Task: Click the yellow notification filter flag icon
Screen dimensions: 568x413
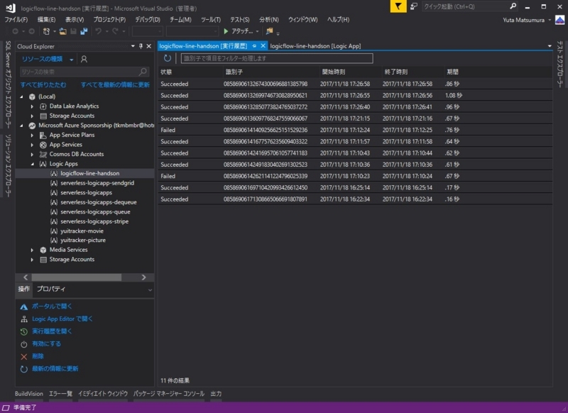Action: click(398, 6)
